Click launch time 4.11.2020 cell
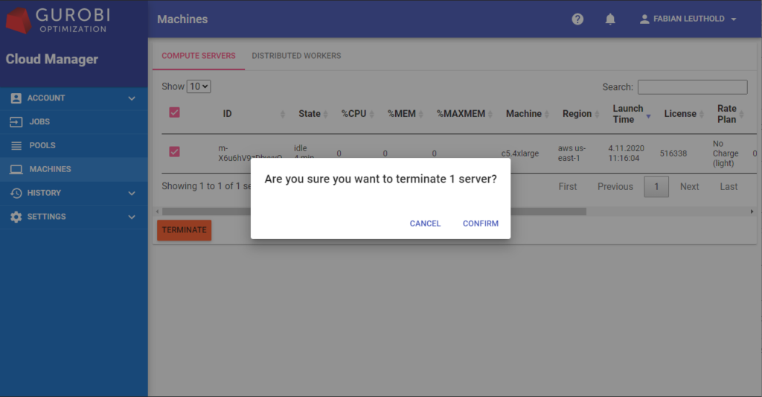Image resolution: width=762 pixels, height=397 pixels. (626, 153)
